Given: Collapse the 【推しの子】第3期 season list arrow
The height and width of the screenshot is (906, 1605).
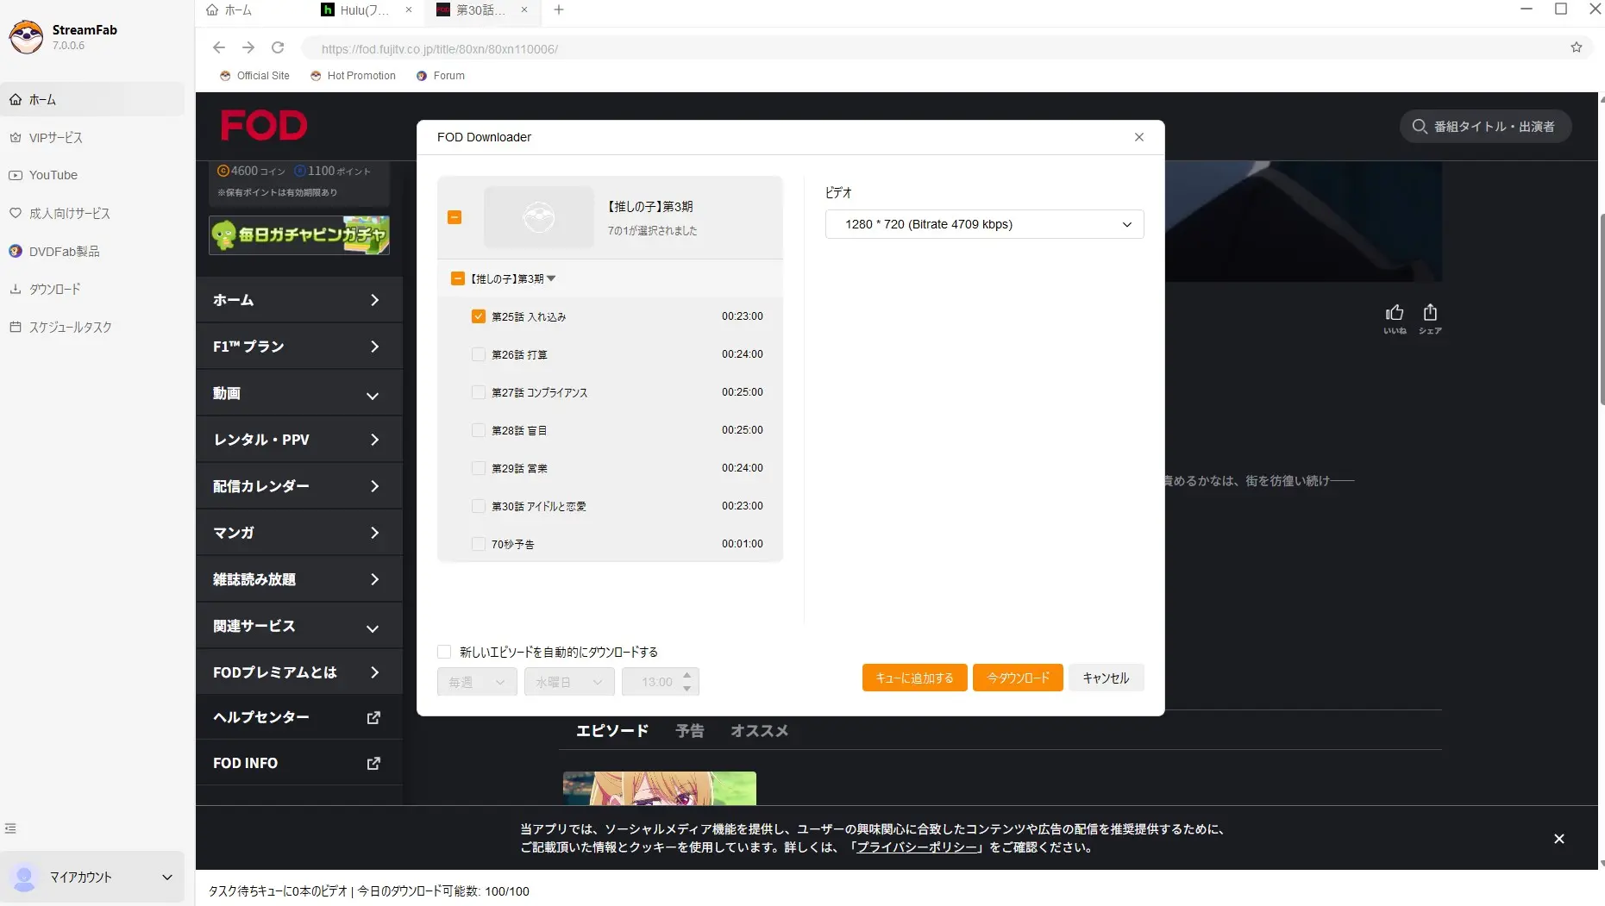Looking at the screenshot, I should [x=551, y=278].
